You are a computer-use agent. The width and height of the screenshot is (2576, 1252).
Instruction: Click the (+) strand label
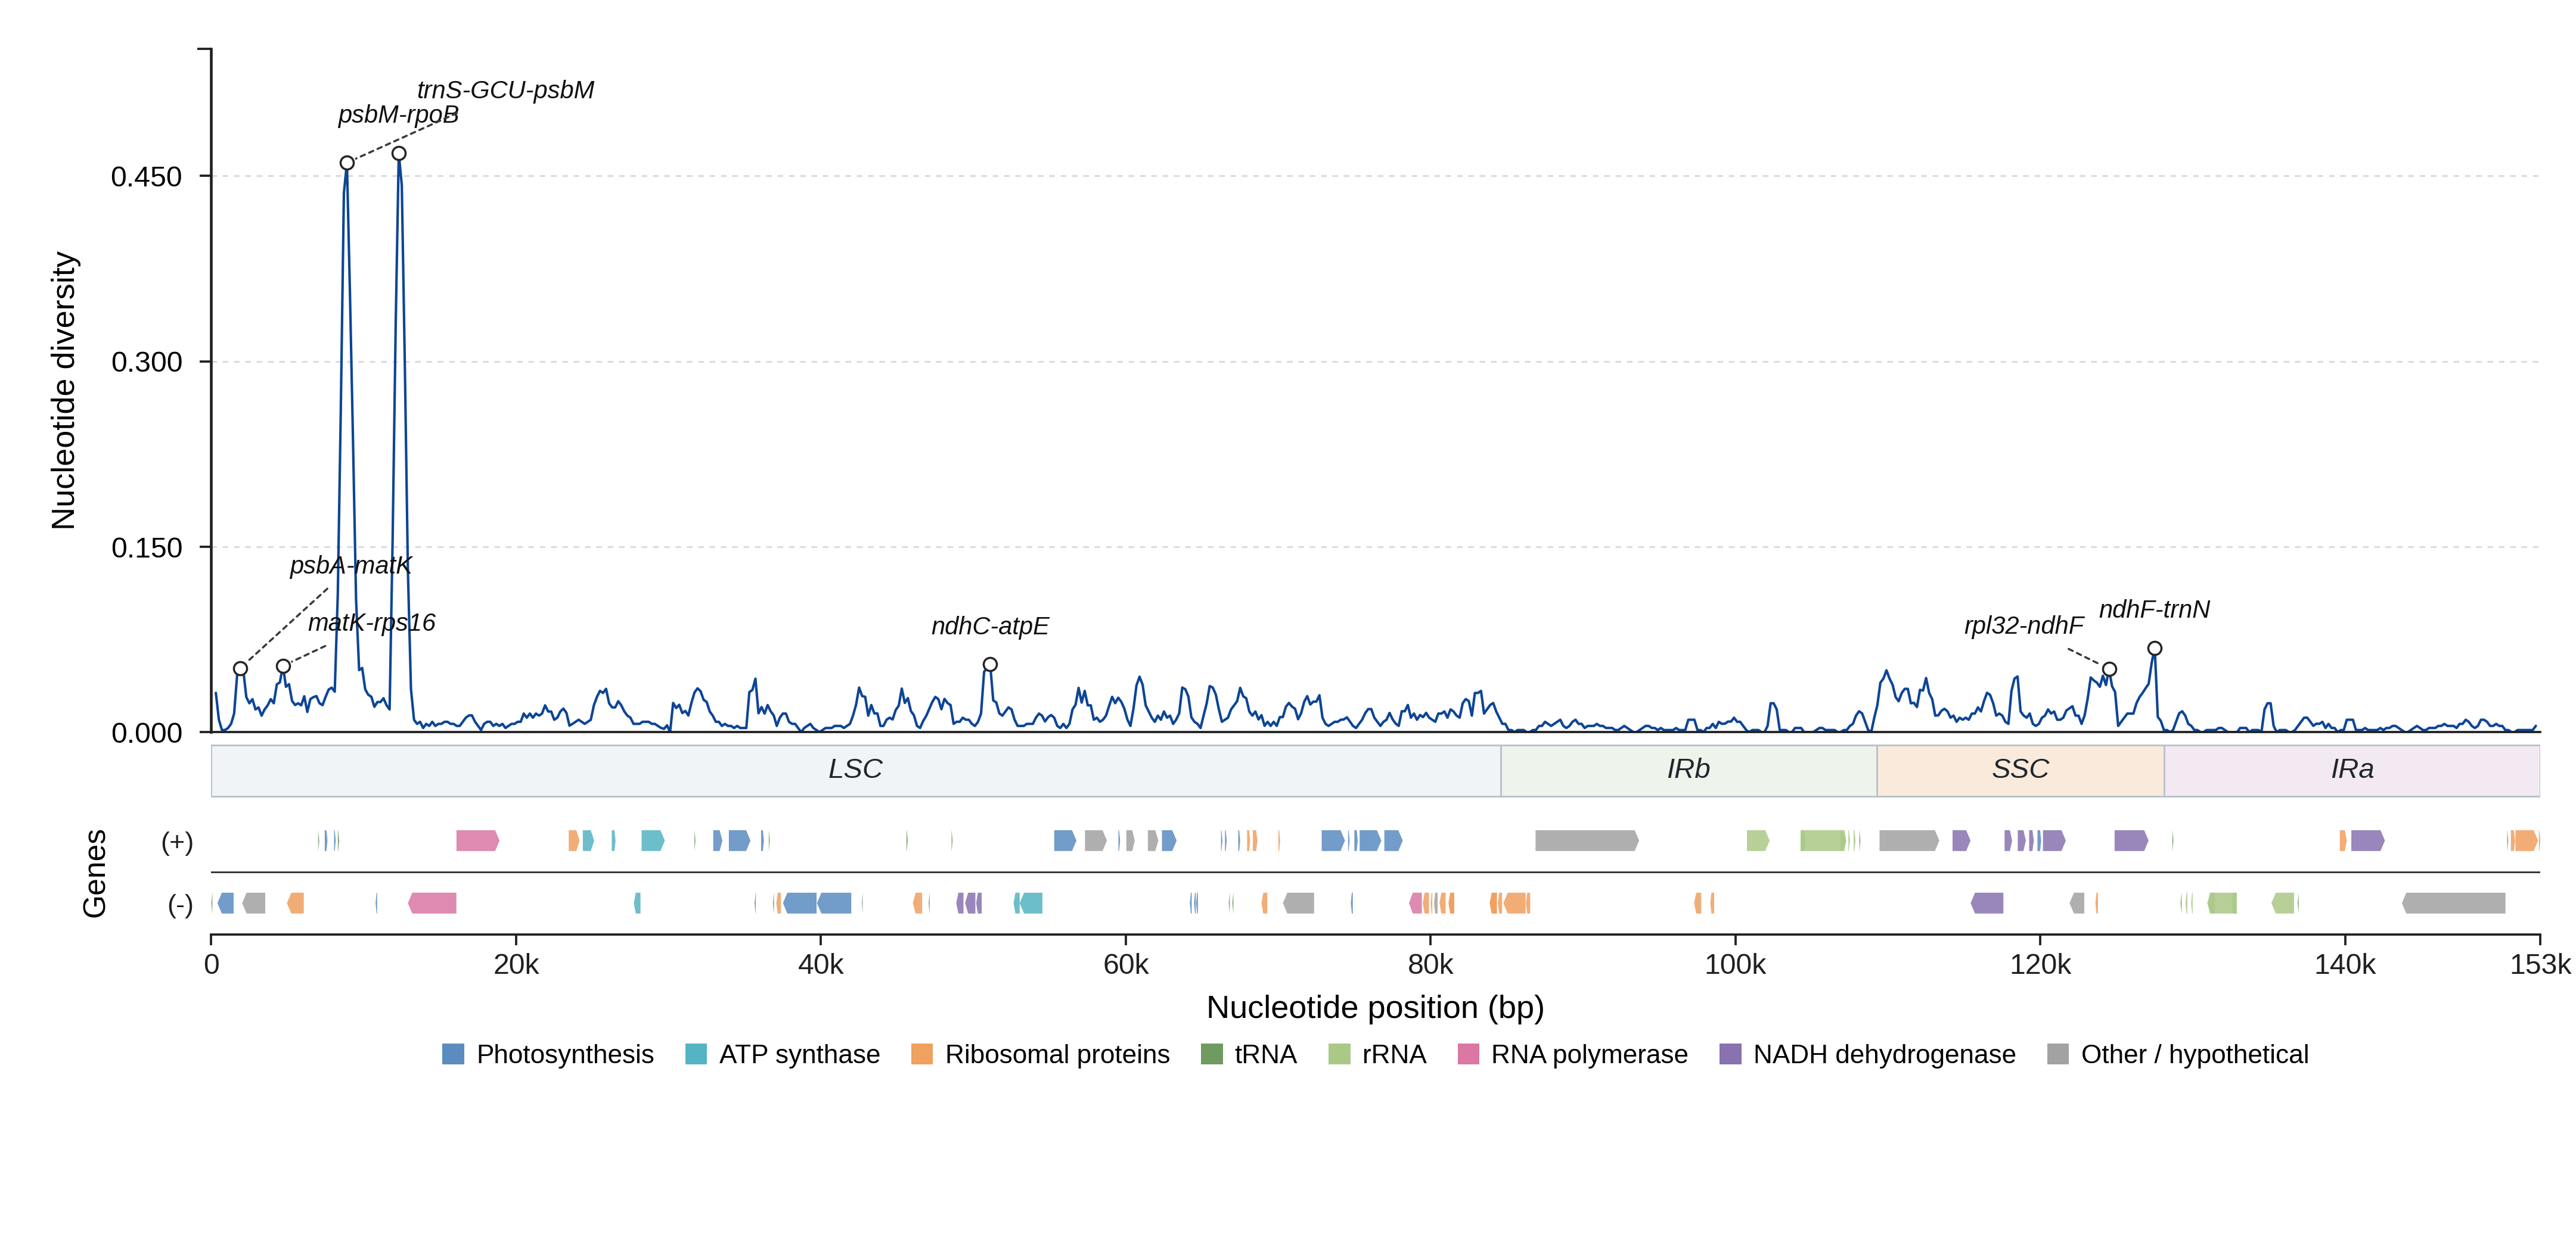click(177, 842)
